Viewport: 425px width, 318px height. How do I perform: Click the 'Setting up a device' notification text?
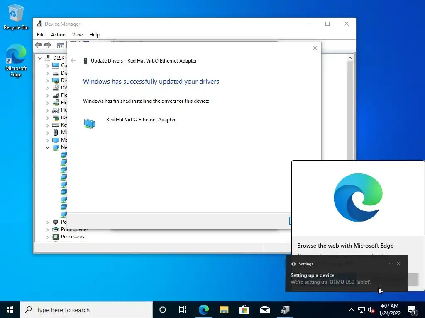coord(312,275)
